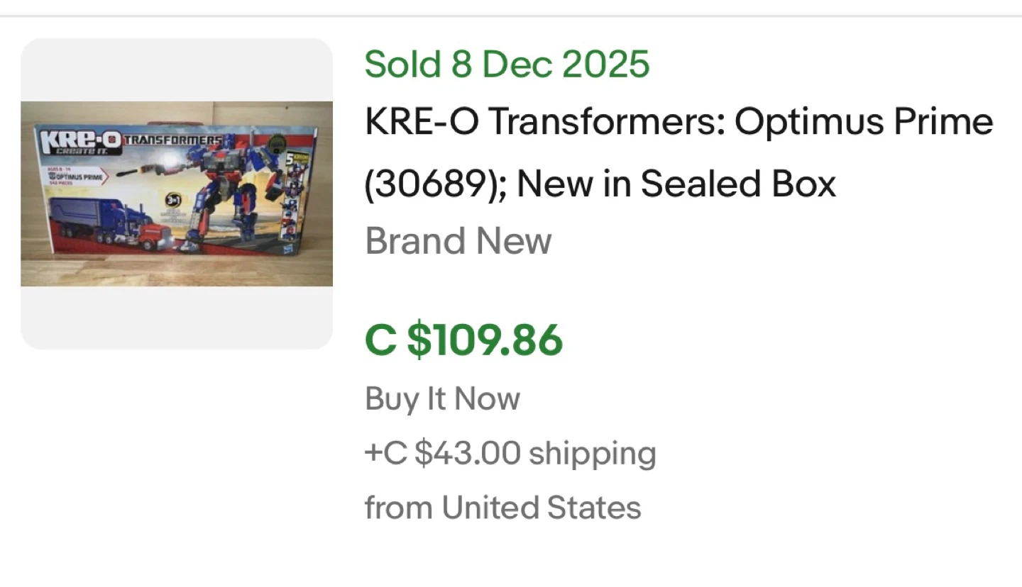Select the "Brand New" condition text
The width and height of the screenshot is (1022, 587).
tap(458, 241)
